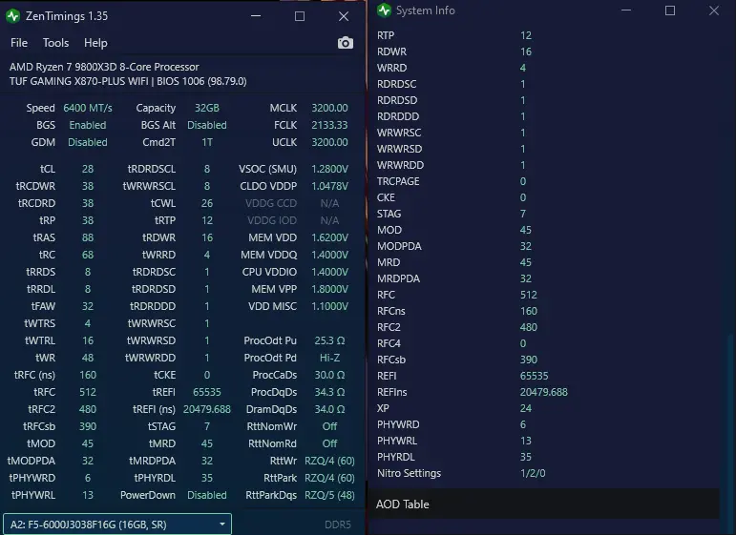Minimize the ZenTimings window
This screenshot has height=535, width=736.
tap(256, 16)
